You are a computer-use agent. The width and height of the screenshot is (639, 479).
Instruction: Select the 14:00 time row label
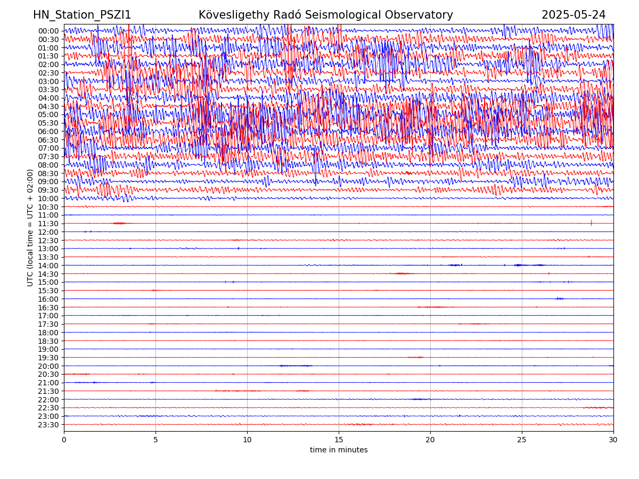pos(48,266)
